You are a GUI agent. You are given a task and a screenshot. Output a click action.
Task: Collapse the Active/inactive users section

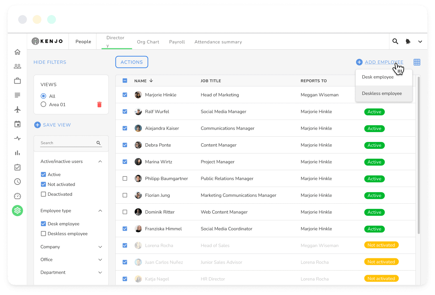(x=100, y=161)
